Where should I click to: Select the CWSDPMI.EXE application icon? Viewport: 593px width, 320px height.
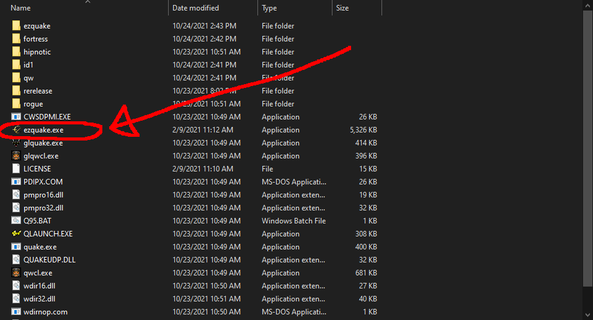pyautogui.click(x=16, y=117)
